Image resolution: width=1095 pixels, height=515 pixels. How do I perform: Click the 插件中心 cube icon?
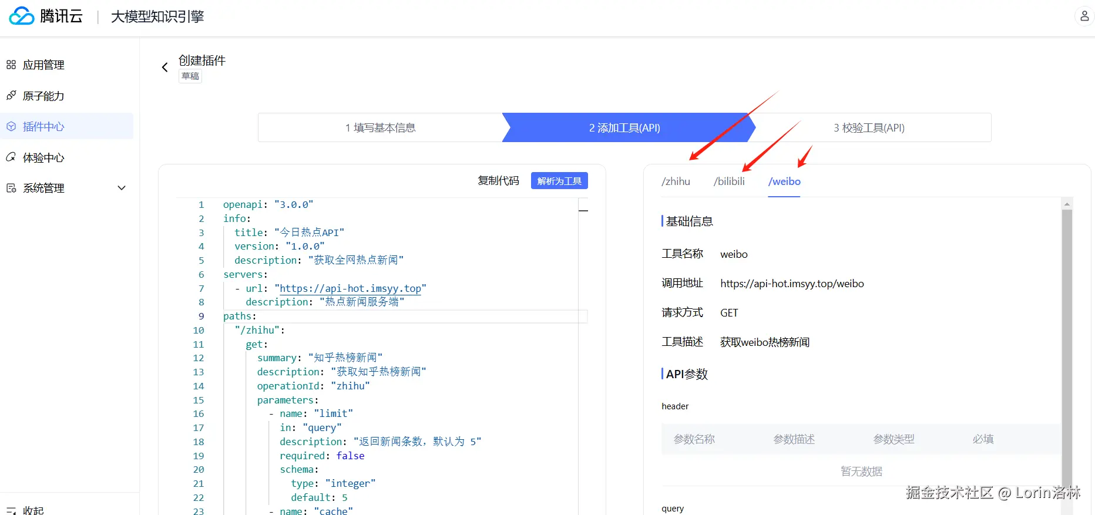(x=11, y=126)
